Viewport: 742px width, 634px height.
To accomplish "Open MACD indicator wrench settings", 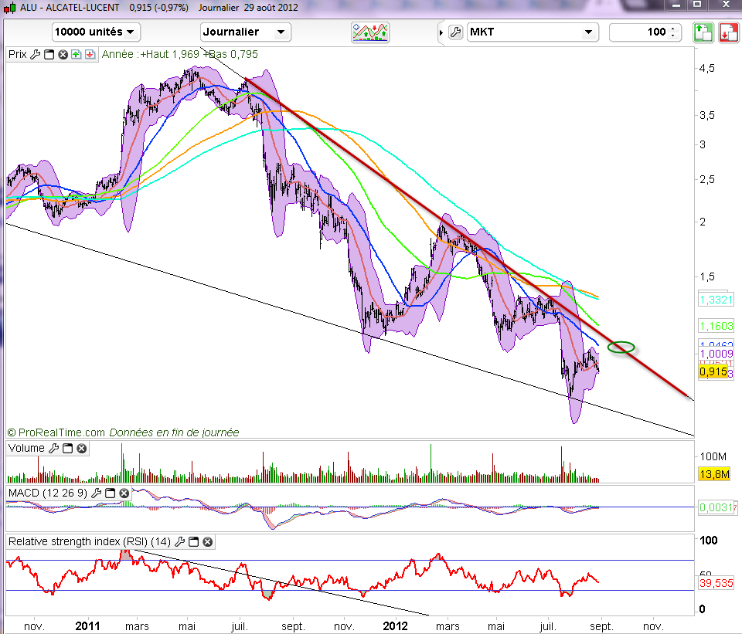I will (x=95, y=492).
